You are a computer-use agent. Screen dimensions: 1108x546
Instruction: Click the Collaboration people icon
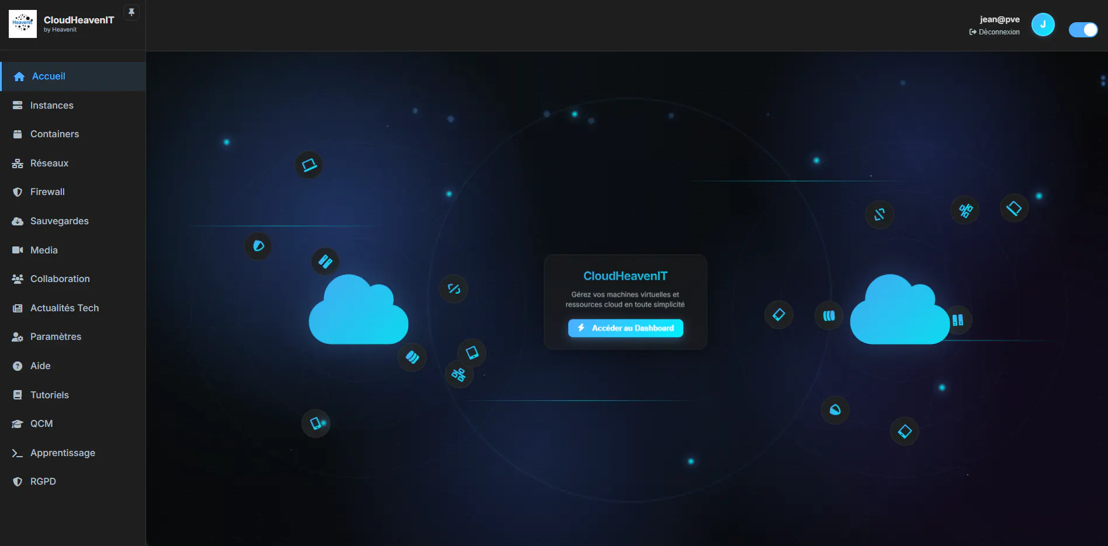(x=18, y=279)
